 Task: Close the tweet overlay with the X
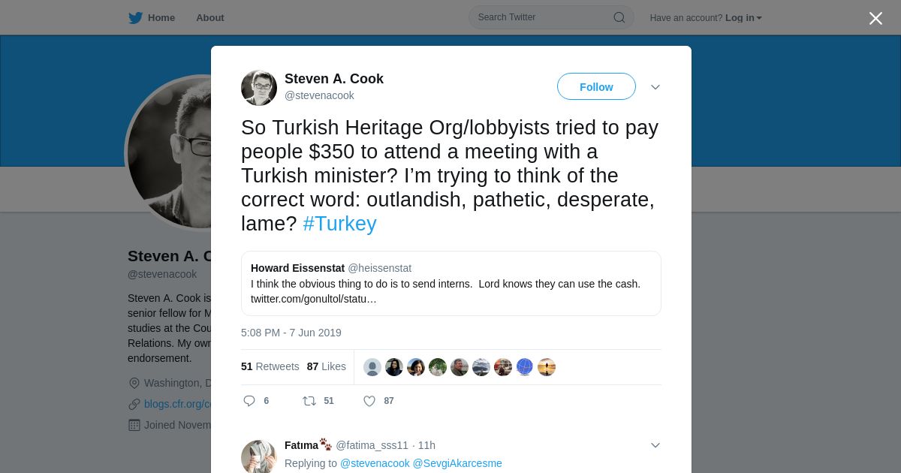tap(875, 18)
